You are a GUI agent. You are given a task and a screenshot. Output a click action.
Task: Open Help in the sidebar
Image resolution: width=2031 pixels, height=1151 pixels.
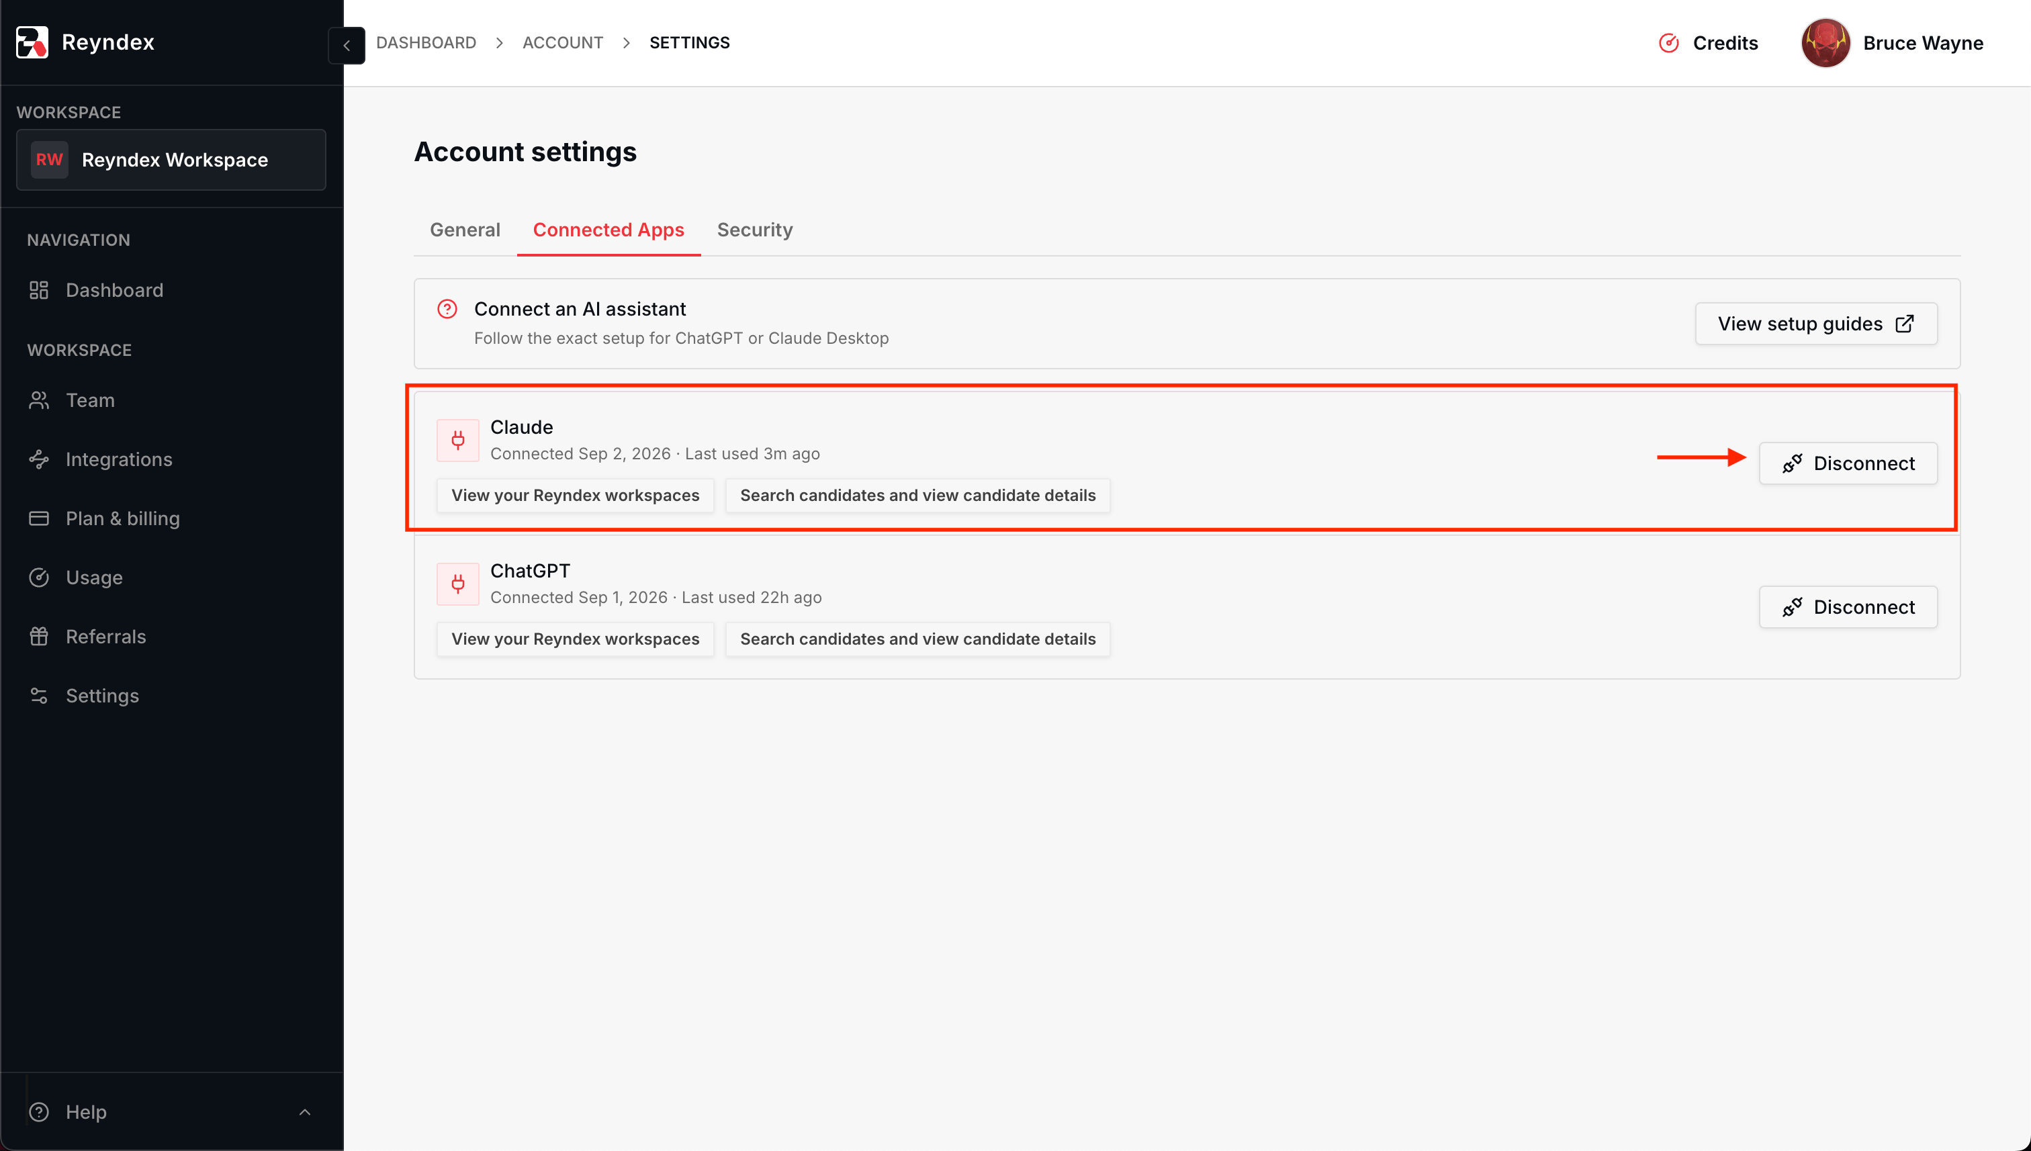pos(171,1111)
